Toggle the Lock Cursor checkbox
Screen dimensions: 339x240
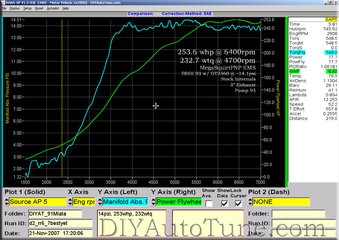238,204
